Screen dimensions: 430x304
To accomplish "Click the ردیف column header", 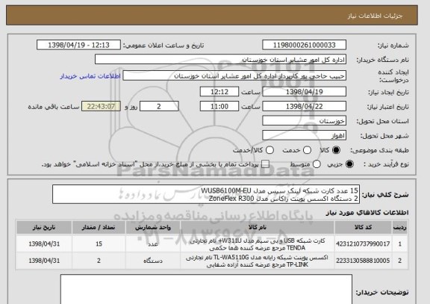I will click(x=400, y=227).
